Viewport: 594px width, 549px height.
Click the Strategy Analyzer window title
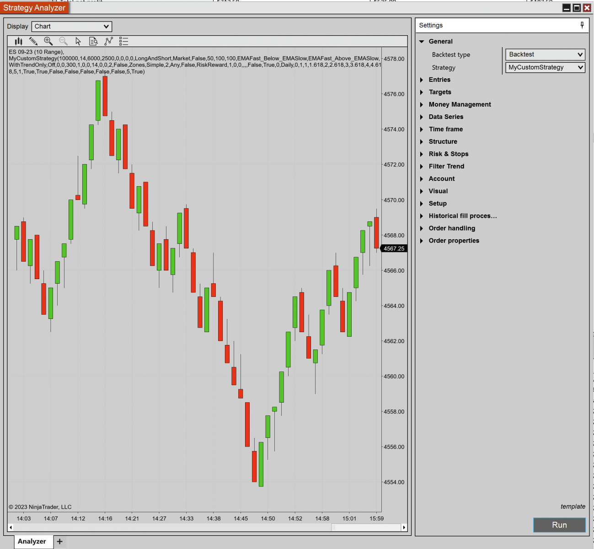[x=34, y=8]
